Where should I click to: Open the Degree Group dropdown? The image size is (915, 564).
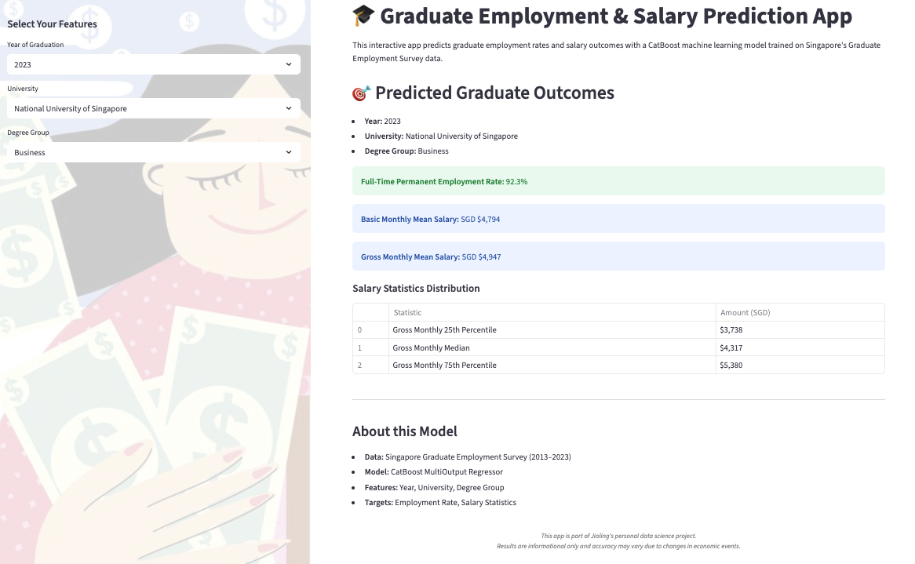tap(153, 152)
